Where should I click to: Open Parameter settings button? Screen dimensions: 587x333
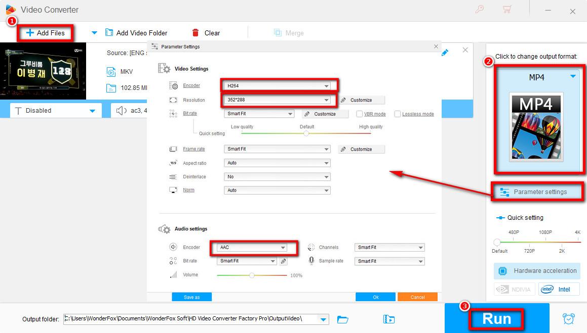coord(537,192)
